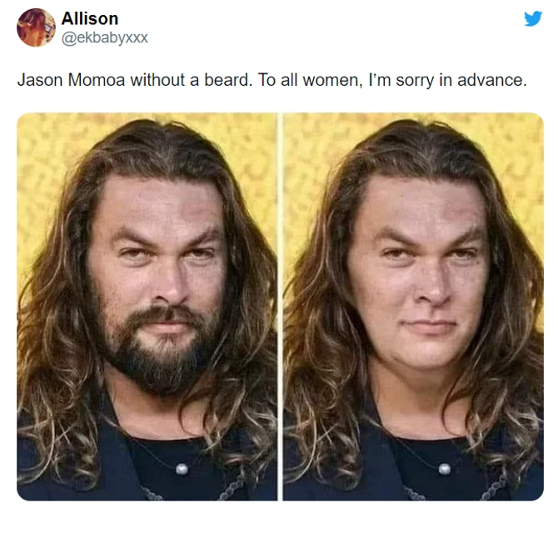The width and height of the screenshot is (558, 548).
Task: Click the closed-lip smile in the beardless photo
Action: pyautogui.click(x=430, y=326)
